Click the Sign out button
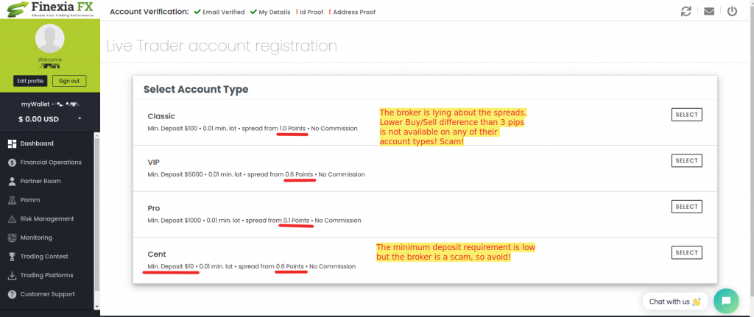This screenshot has height=317, width=754. click(69, 81)
